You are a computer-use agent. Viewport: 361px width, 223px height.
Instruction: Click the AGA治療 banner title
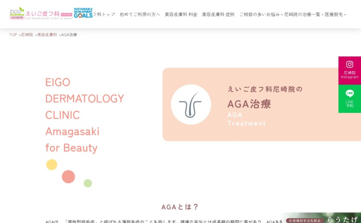[x=249, y=104]
